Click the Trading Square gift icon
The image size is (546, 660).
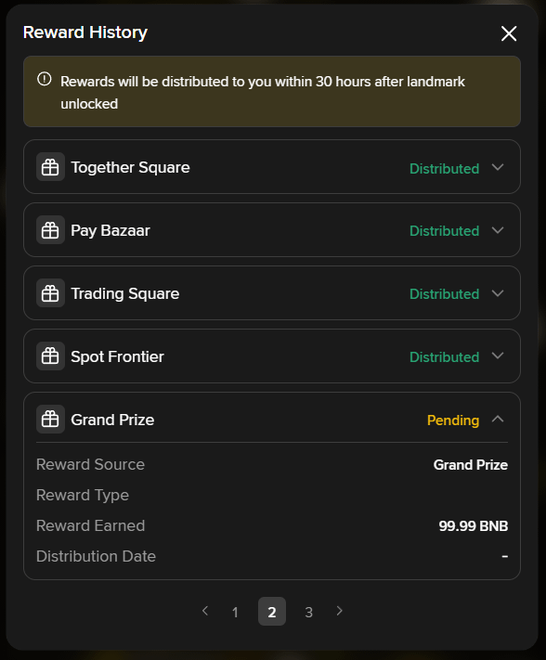[x=50, y=293]
